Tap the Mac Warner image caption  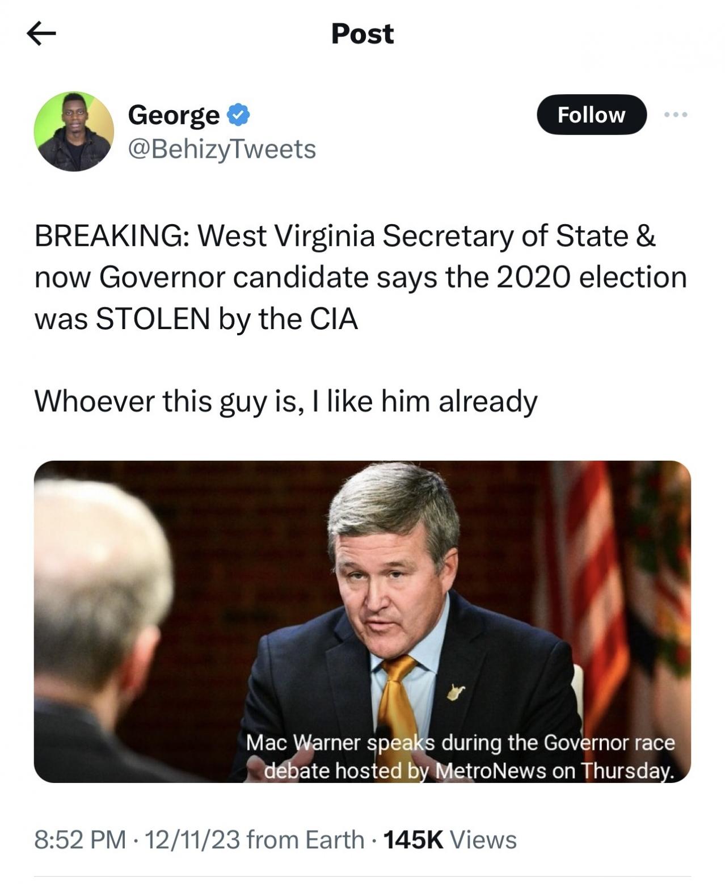[461, 756]
